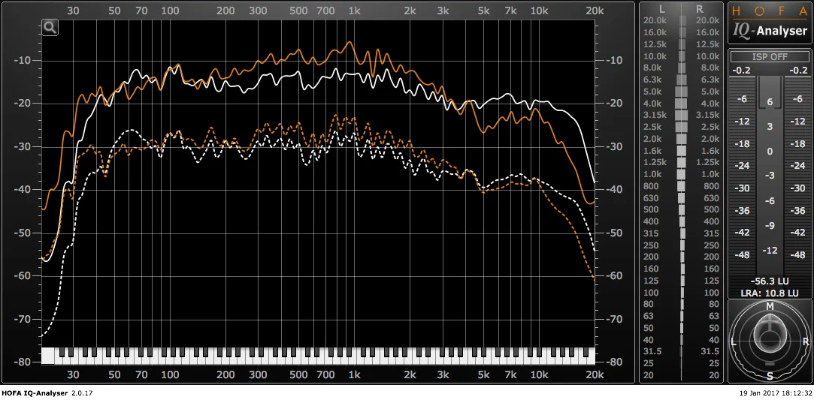This screenshot has height=400, width=814.
Task: Click the -80 level label on right axis
Action: point(613,362)
